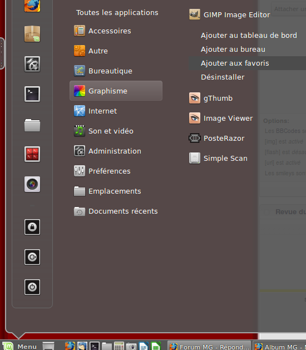
Task: Open the folder launcher in the panel
Action: 107,346
